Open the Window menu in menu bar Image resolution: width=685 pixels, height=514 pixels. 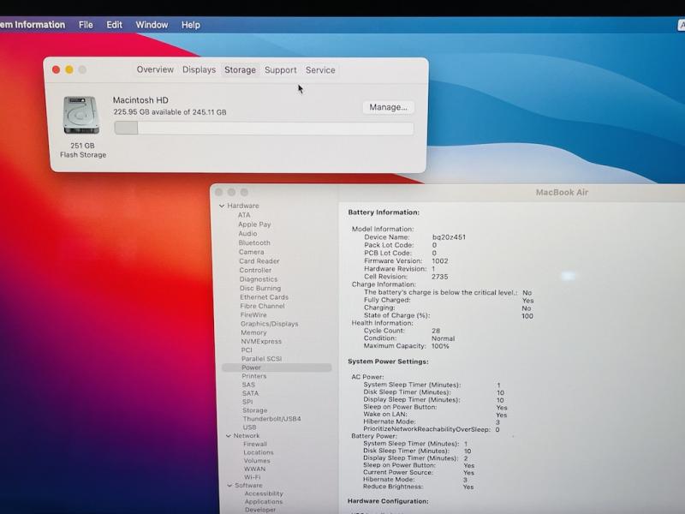pos(152,25)
